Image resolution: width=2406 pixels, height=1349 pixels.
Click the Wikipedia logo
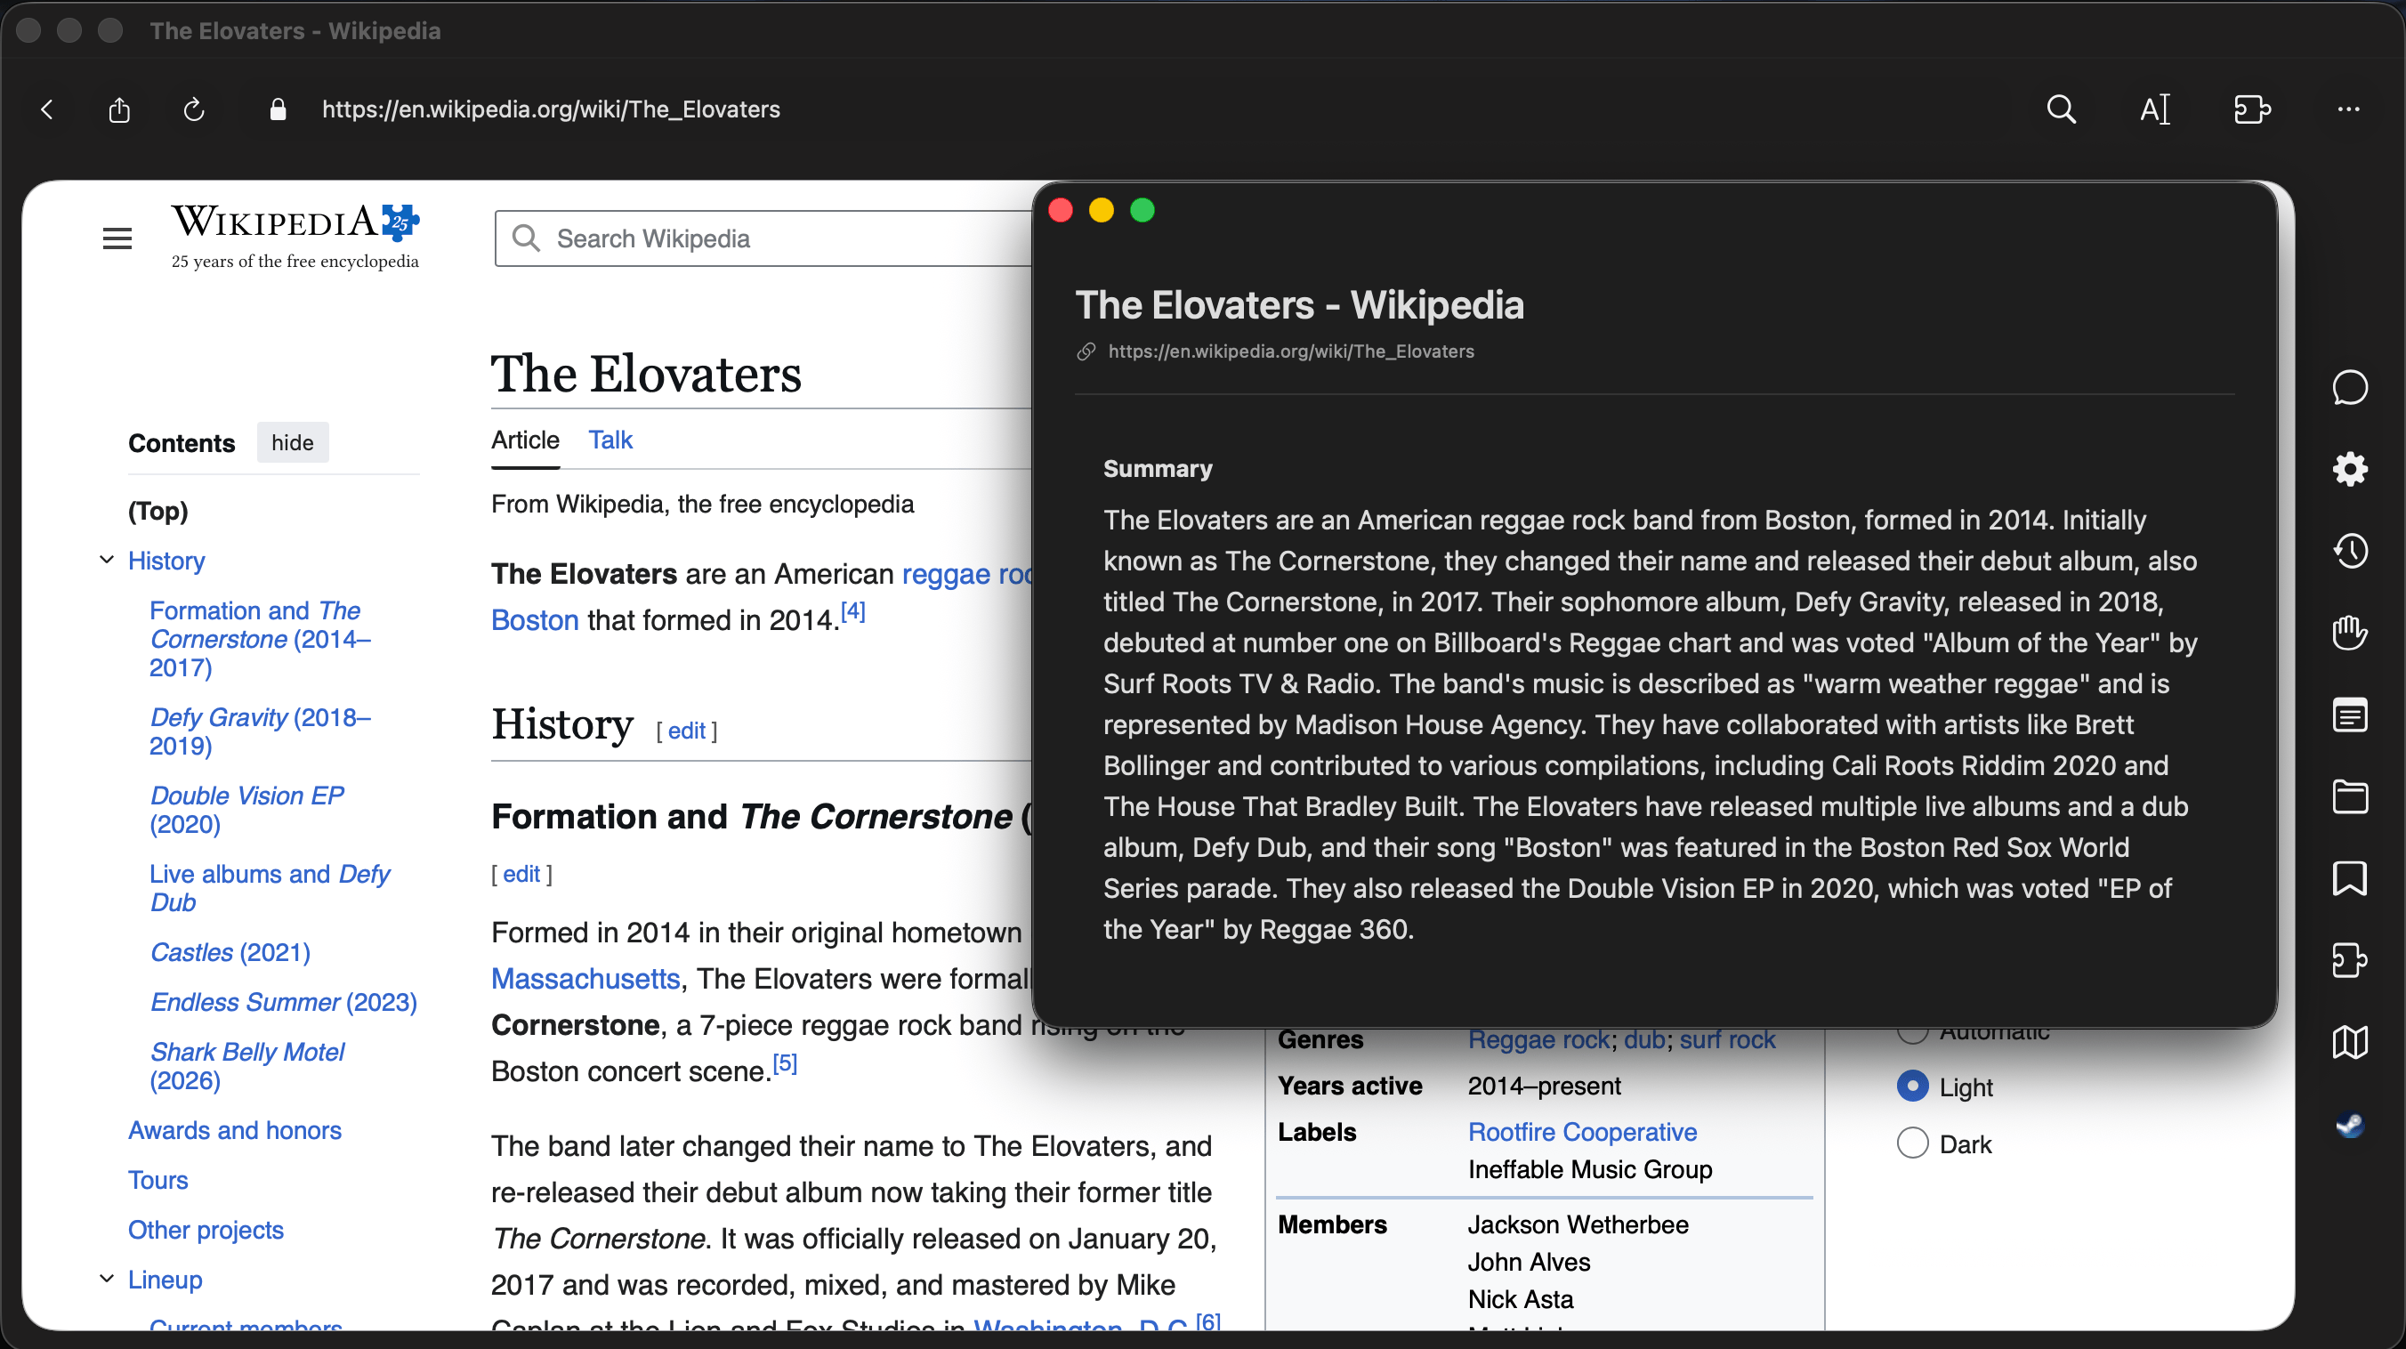click(295, 238)
